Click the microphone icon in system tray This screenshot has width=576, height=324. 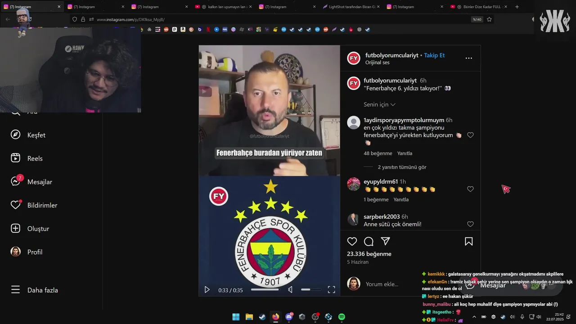[x=522, y=317]
